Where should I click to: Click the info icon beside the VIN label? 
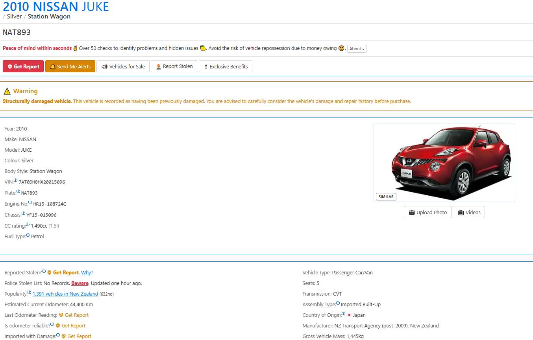coord(16,180)
